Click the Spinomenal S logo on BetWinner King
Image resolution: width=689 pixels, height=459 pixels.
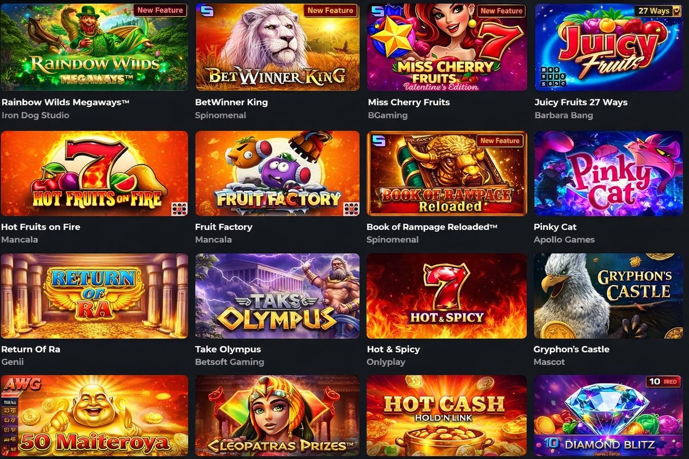pos(205,11)
